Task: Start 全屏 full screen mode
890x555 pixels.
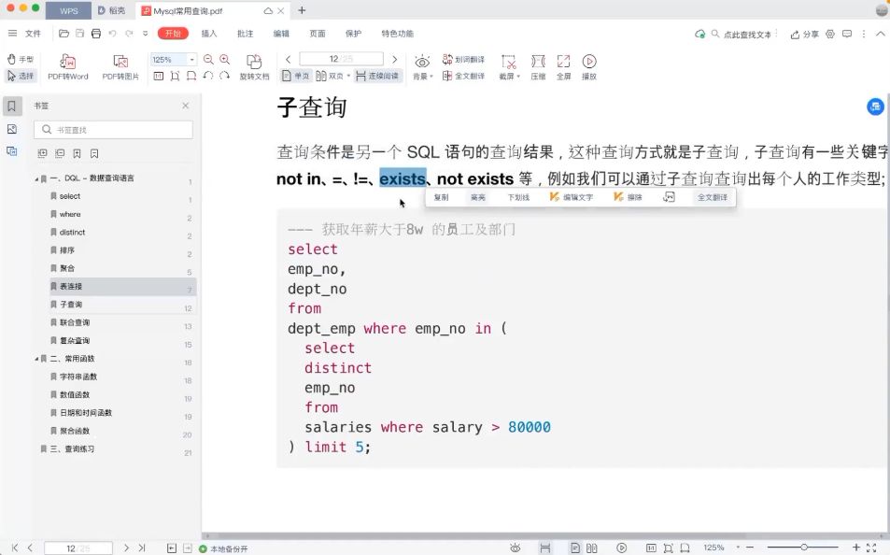Action: coord(564,65)
